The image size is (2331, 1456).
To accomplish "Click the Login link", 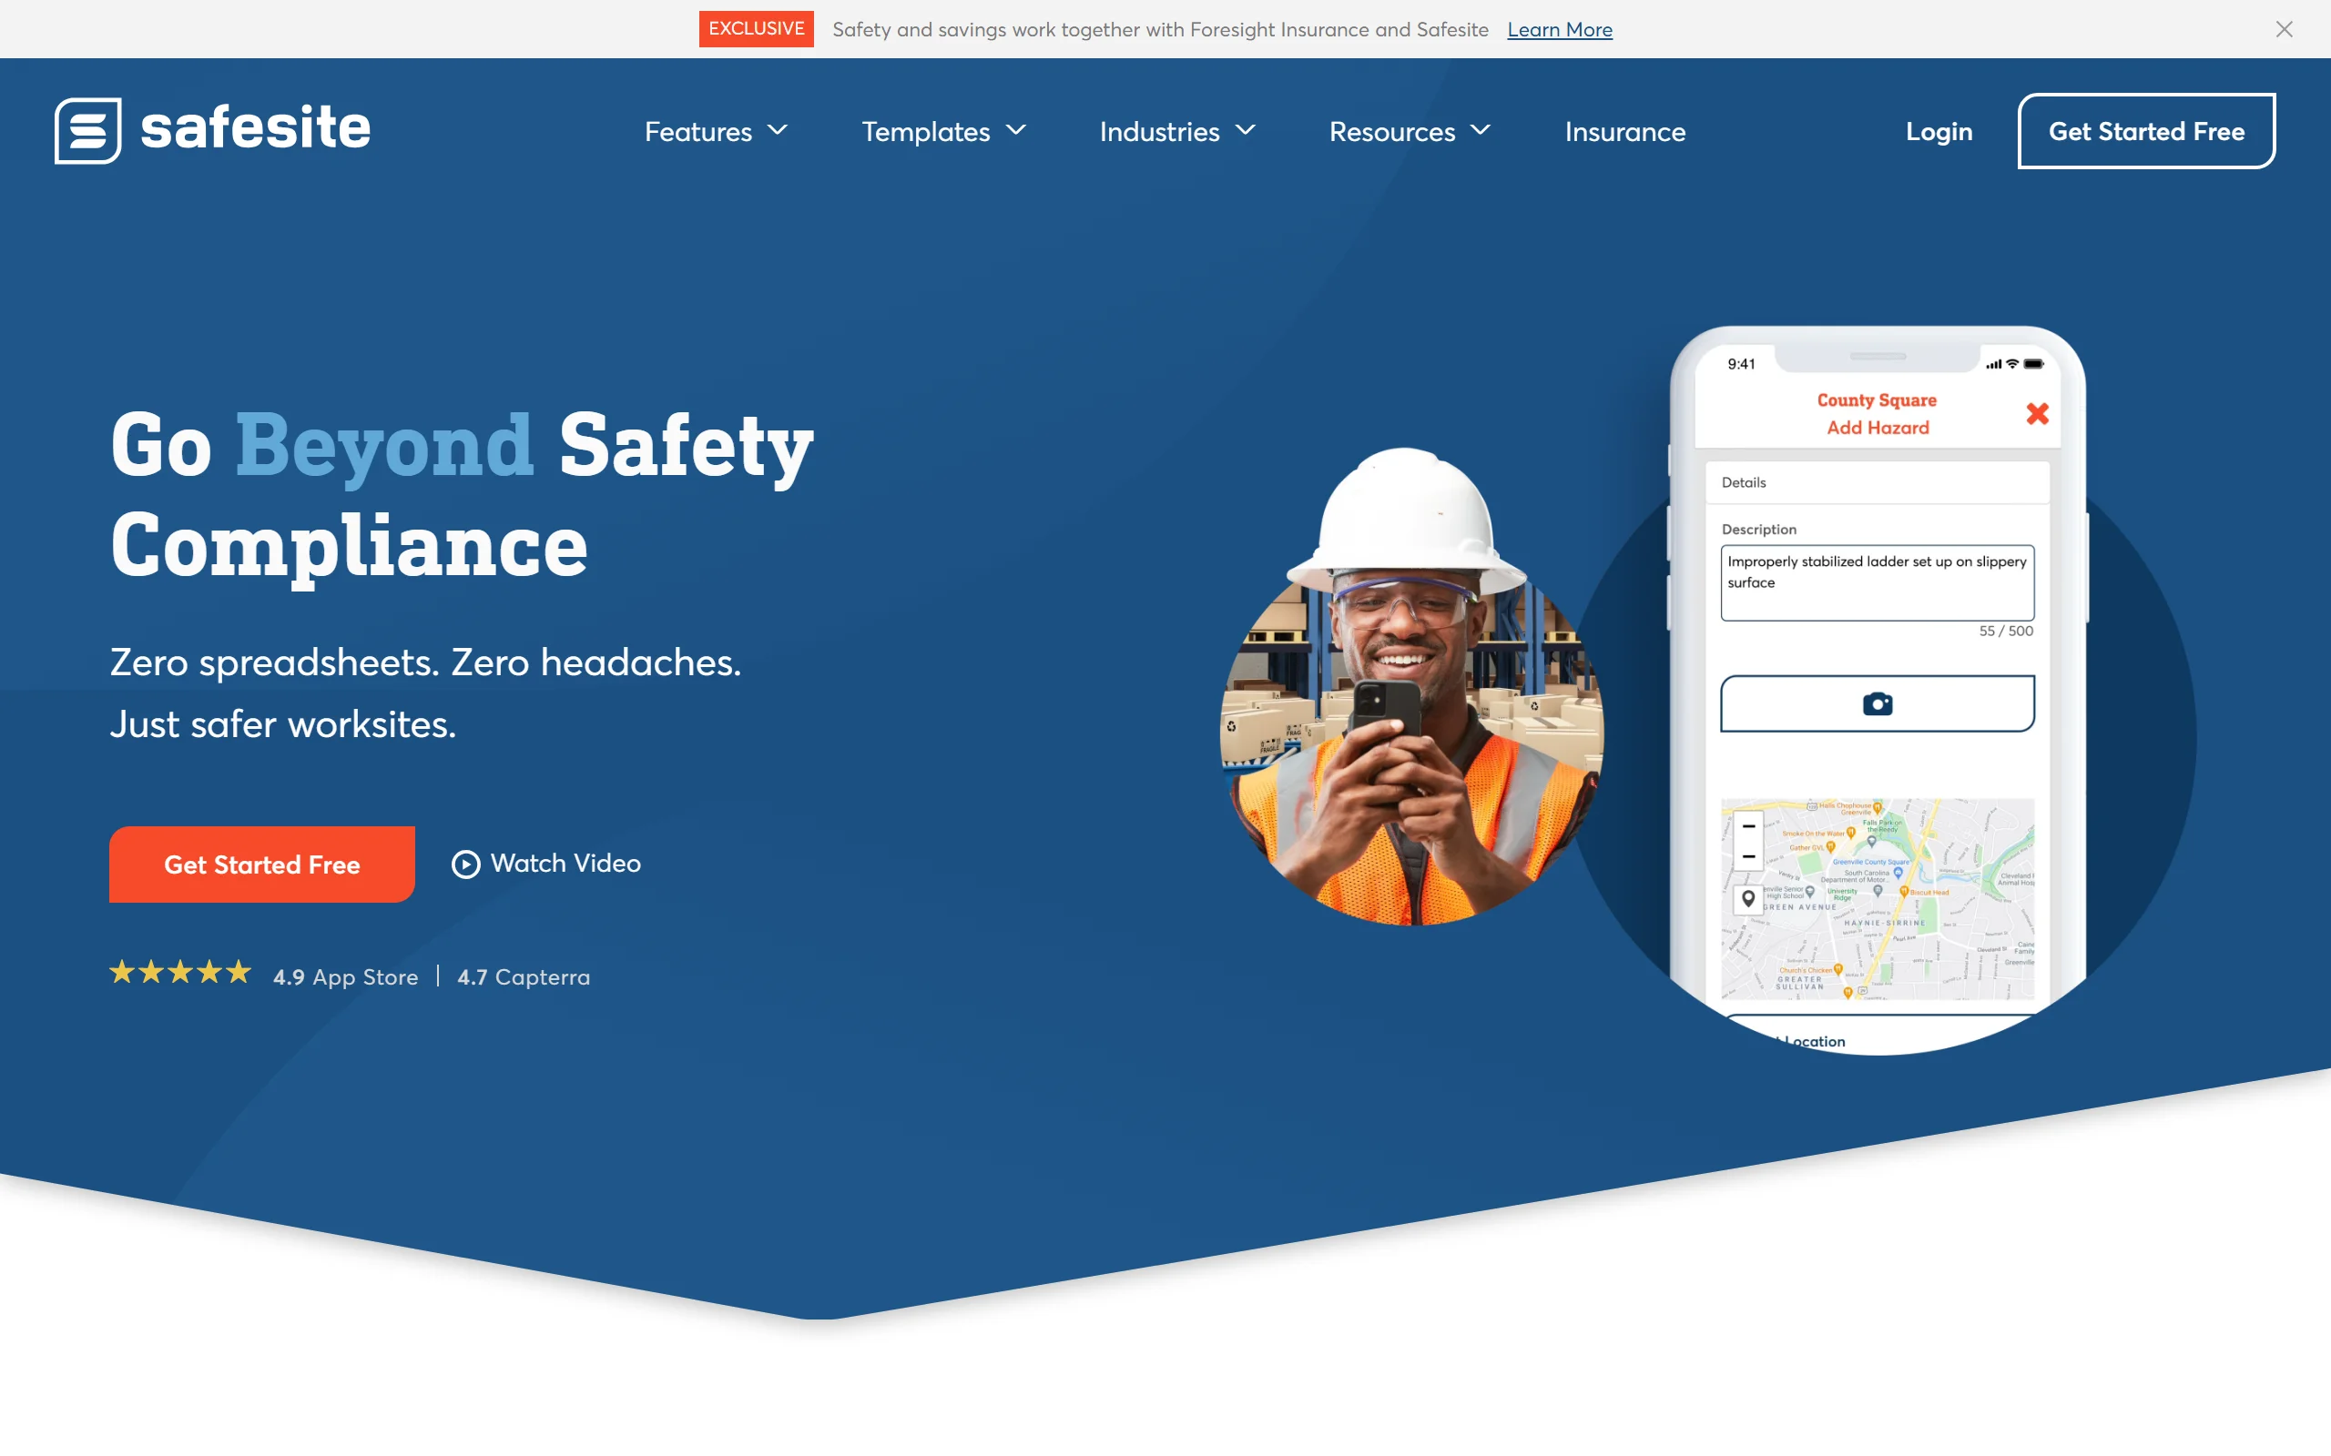I will (x=1939, y=131).
